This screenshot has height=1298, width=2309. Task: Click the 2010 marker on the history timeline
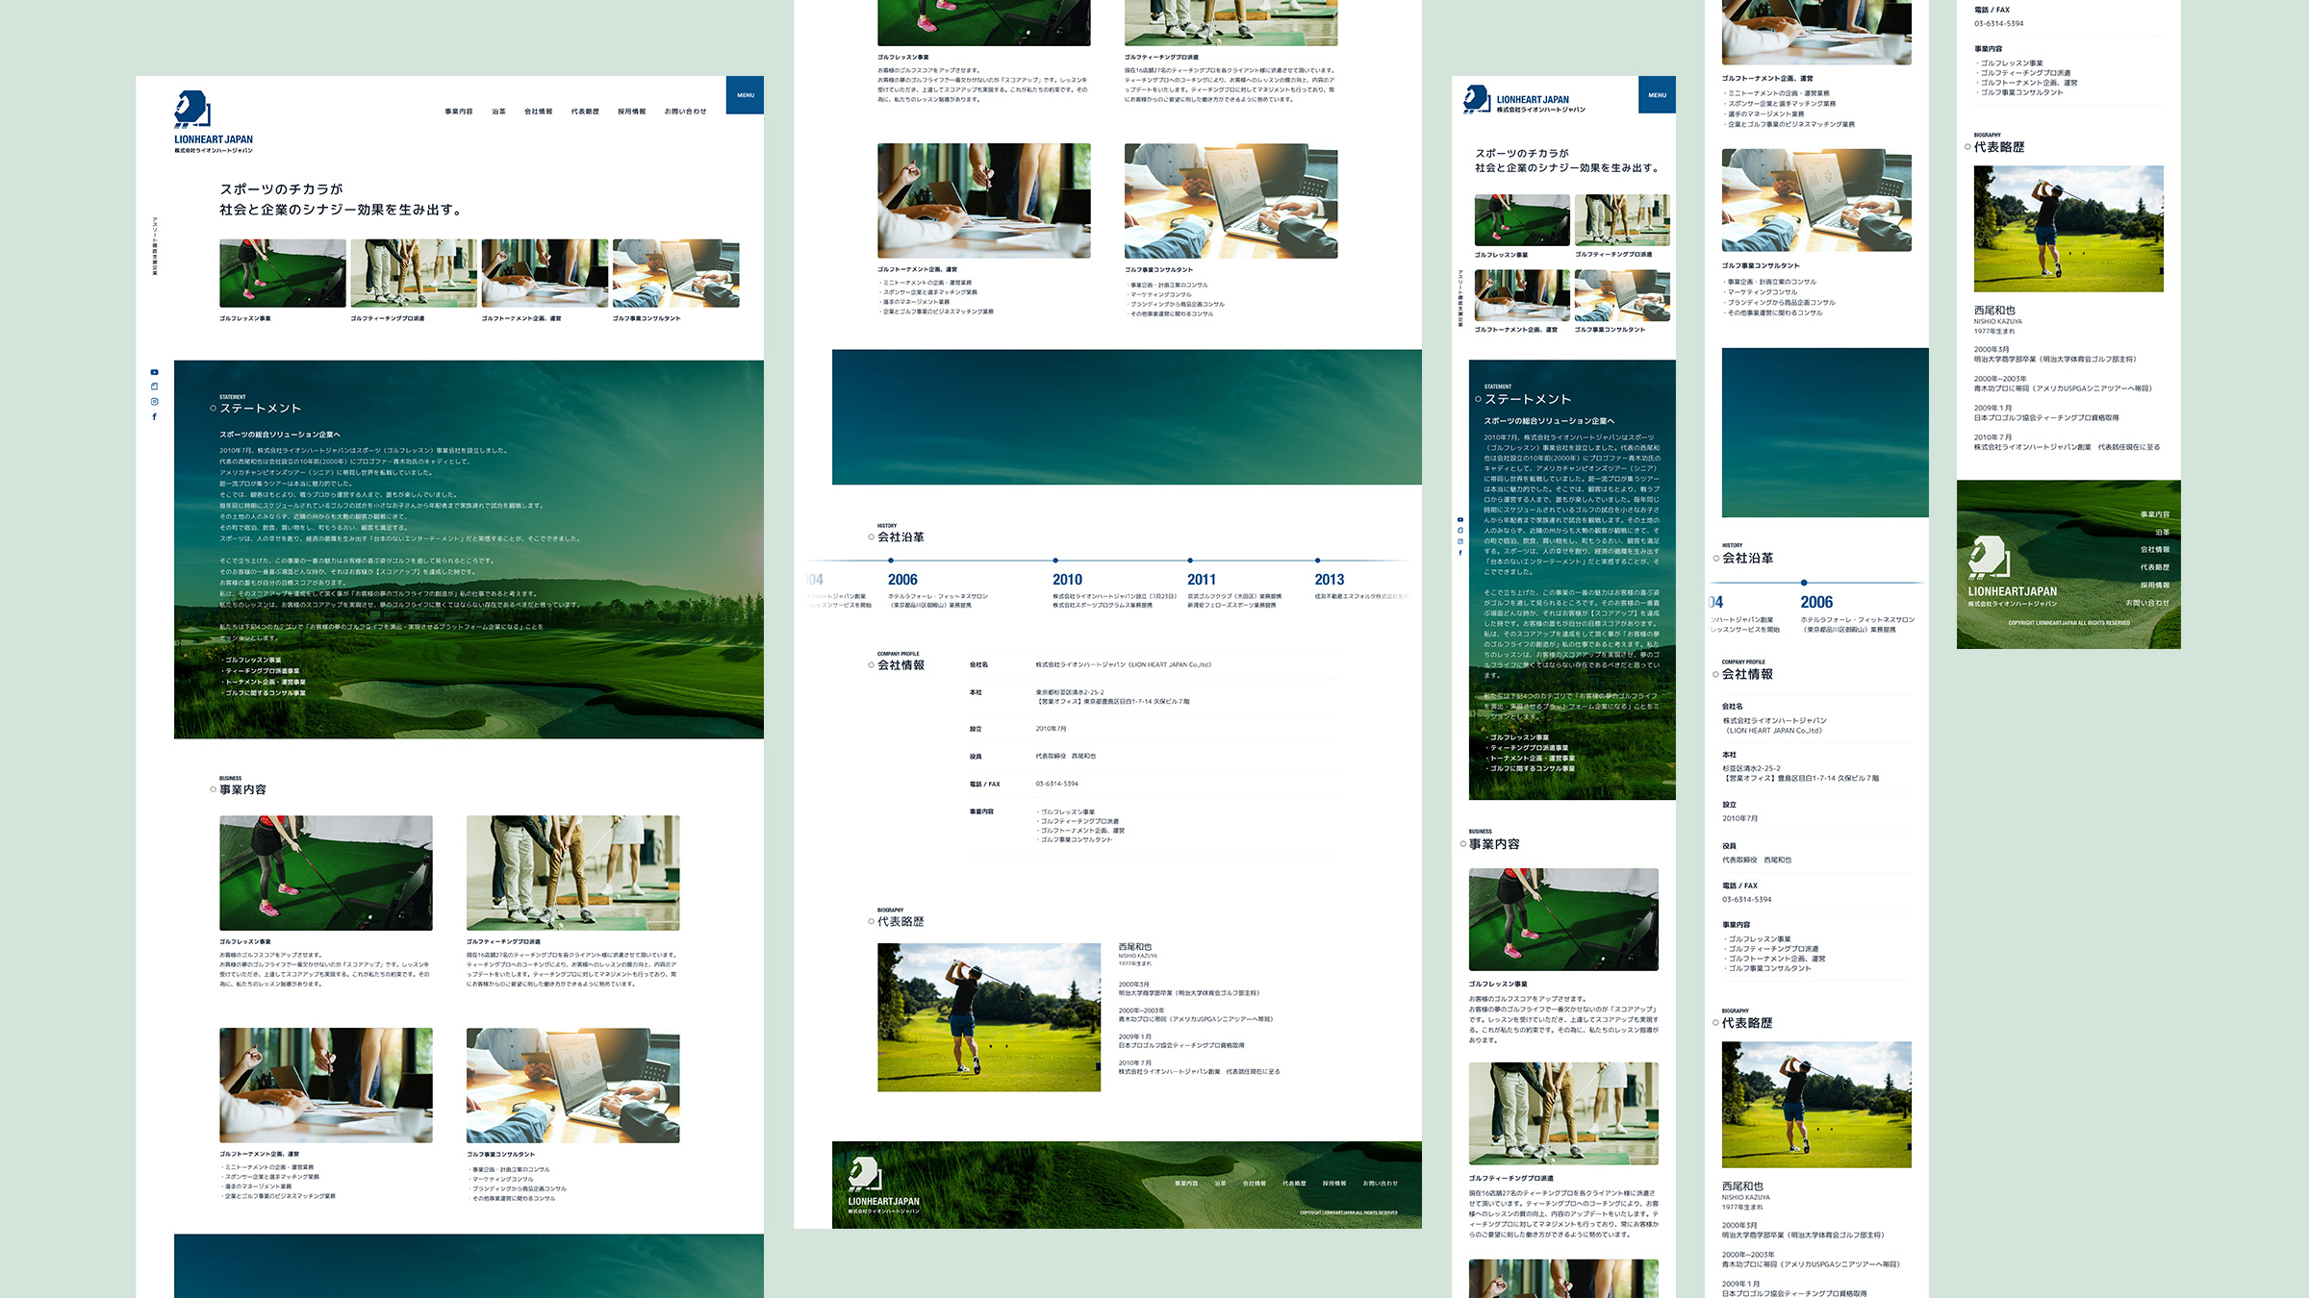[x=1055, y=561]
